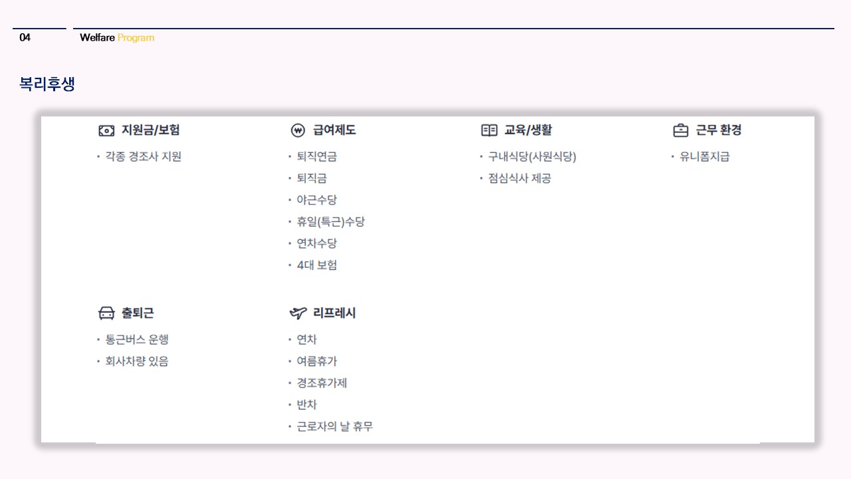Screen dimensions: 851x479
Task: Click the 유니폼지급 item
Action: tap(704, 157)
